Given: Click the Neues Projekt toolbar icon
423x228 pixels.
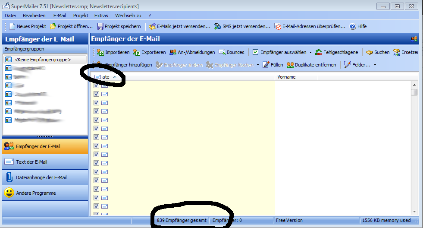Looking at the screenshot, I should tap(12, 26).
